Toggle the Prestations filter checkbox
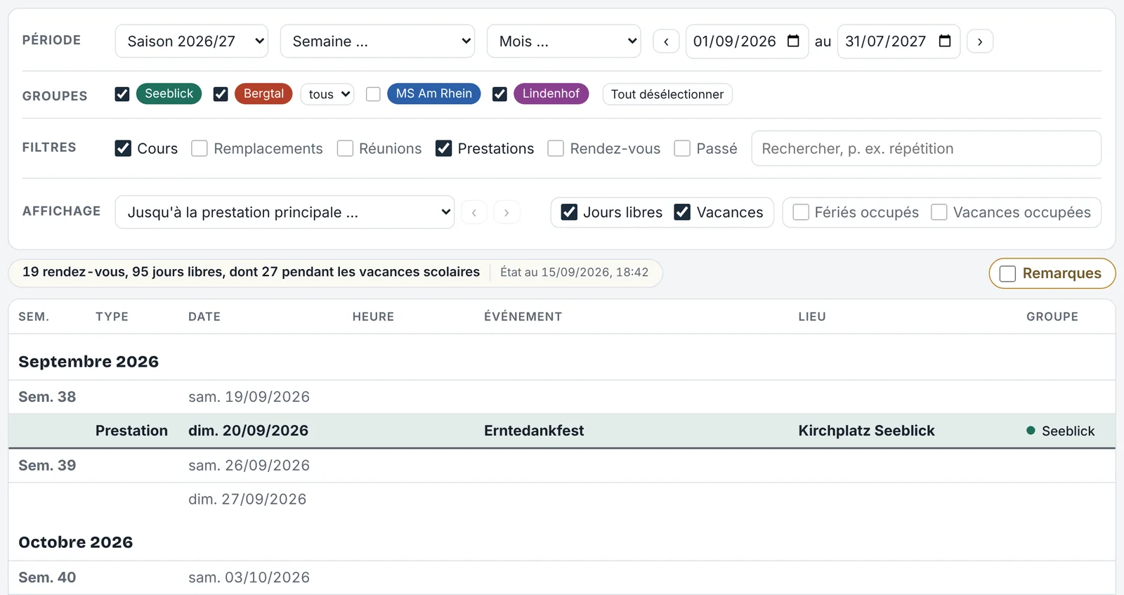 (x=443, y=148)
